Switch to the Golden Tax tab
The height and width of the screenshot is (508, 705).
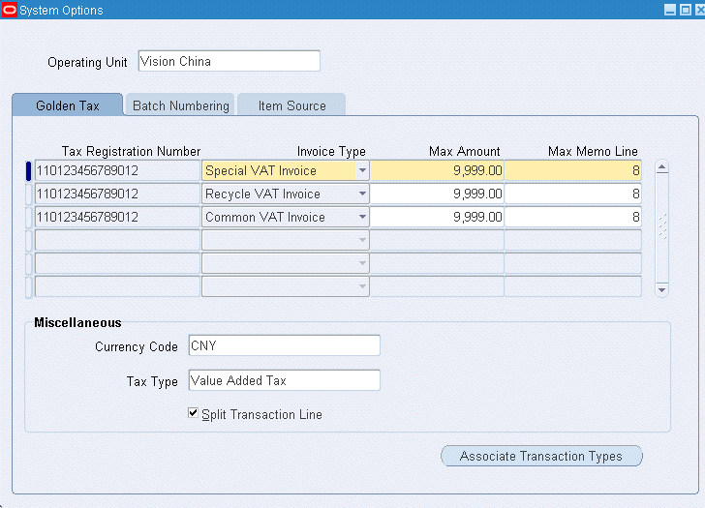pos(68,105)
